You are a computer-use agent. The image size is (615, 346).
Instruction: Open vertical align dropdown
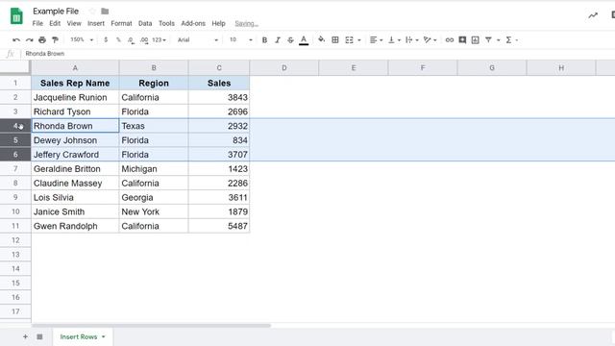coord(394,40)
